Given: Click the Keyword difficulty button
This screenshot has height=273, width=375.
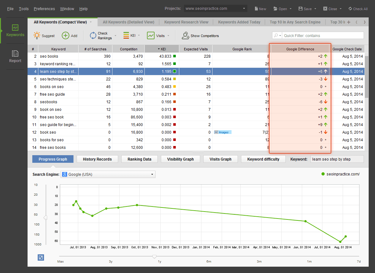Looking at the screenshot, I should 263,159.
